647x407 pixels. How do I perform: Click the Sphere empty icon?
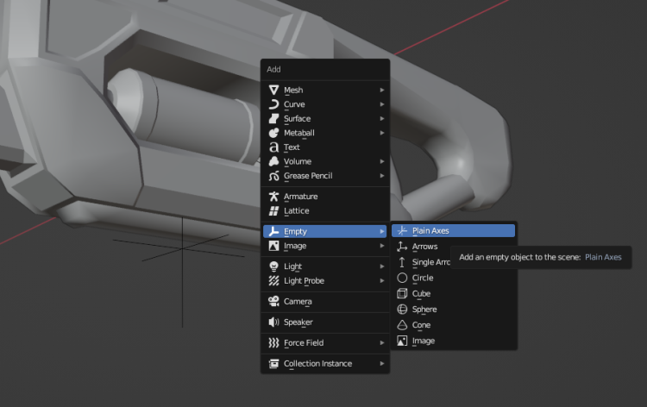[402, 310]
